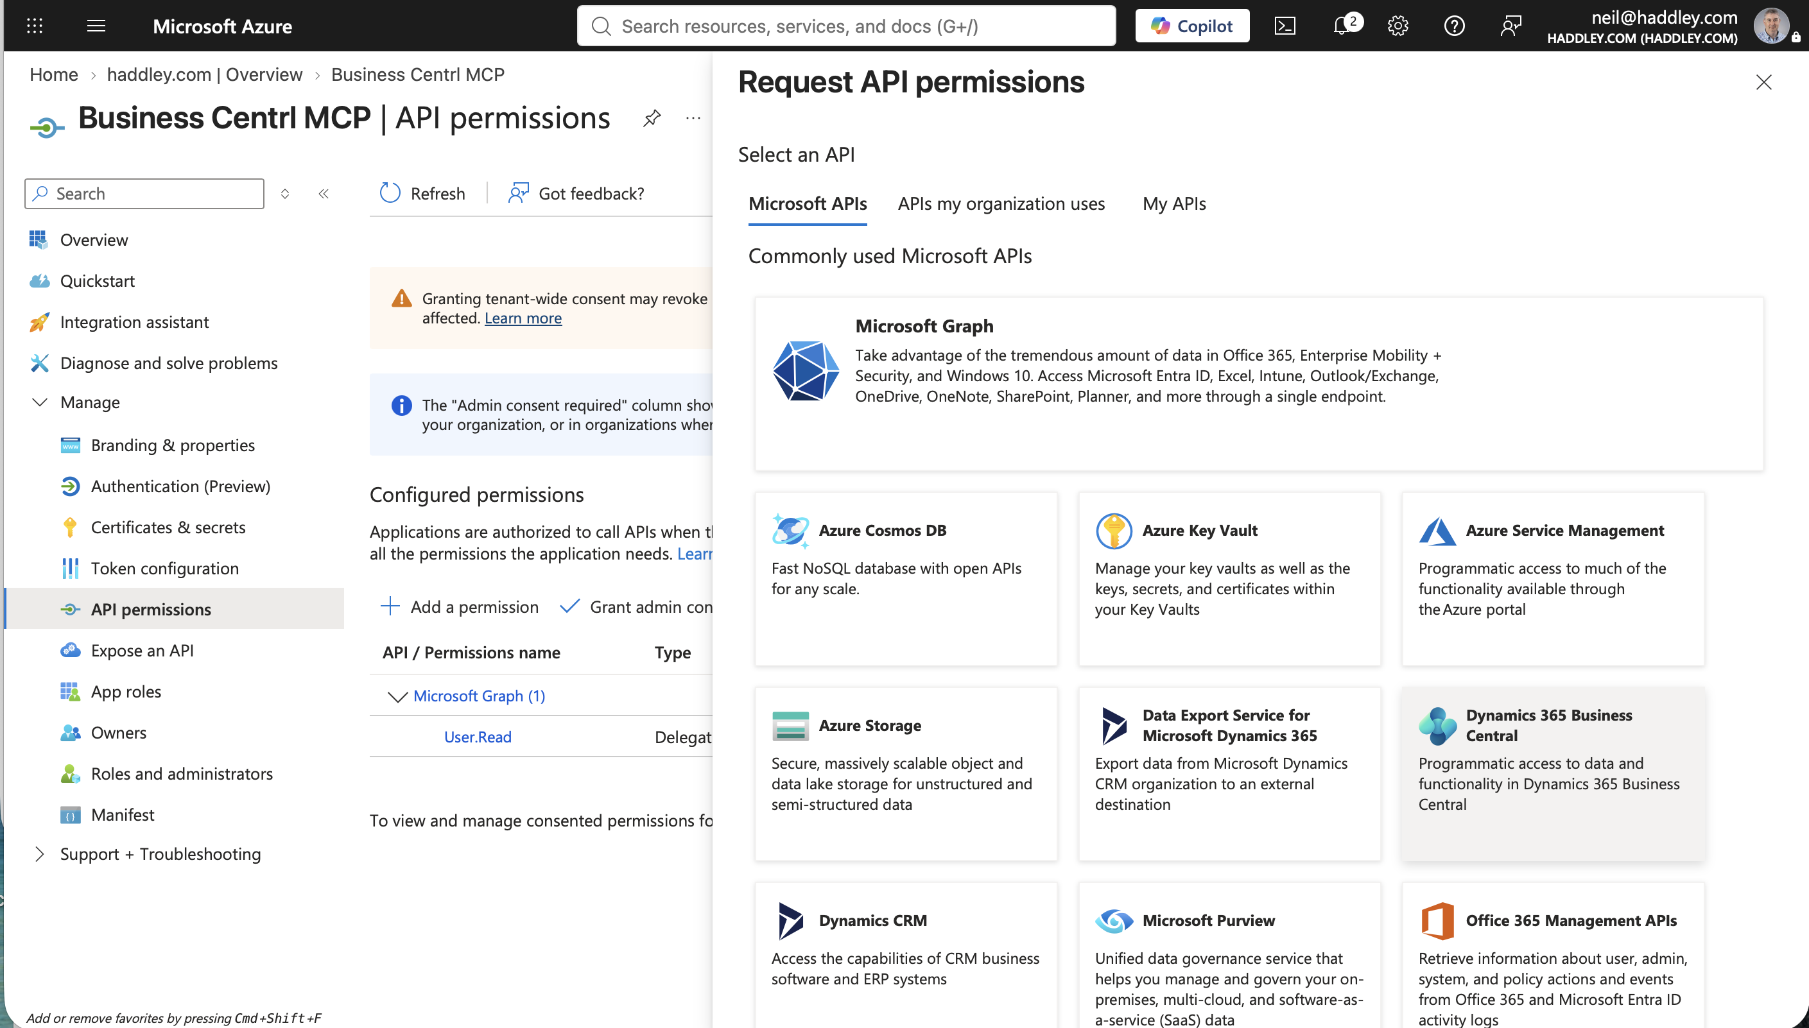The width and height of the screenshot is (1809, 1028).
Task: Open Certificates & secrets
Action: [168, 527]
